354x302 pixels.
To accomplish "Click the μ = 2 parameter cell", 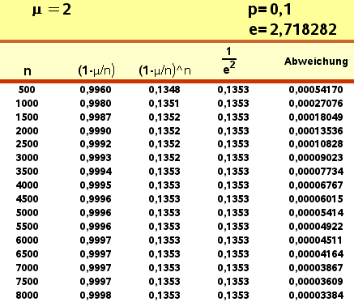I will (x=52, y=10).
